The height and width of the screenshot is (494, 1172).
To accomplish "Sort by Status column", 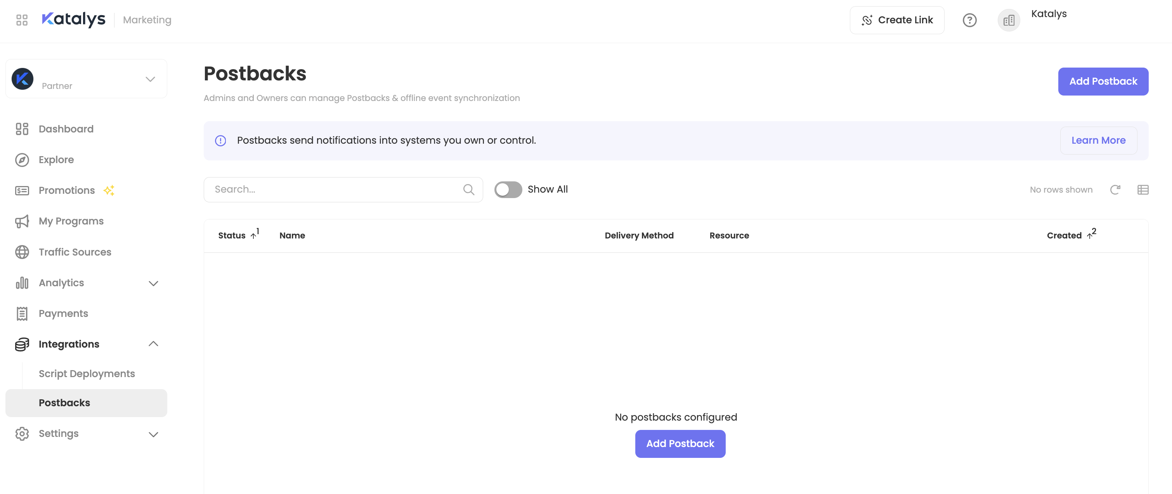I will 232,235.
